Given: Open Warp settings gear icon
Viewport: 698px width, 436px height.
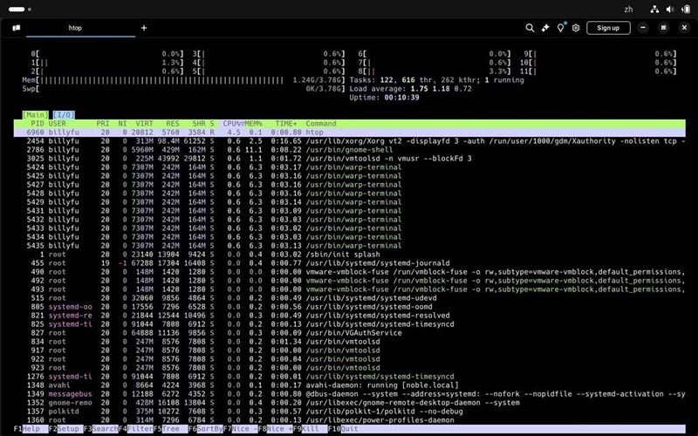Looking at the screenshot, I should click(x=576, y=28).
